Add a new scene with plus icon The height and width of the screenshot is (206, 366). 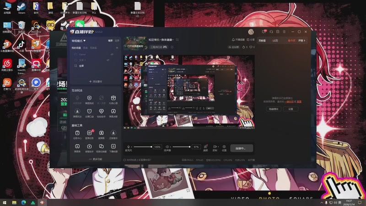117,48
